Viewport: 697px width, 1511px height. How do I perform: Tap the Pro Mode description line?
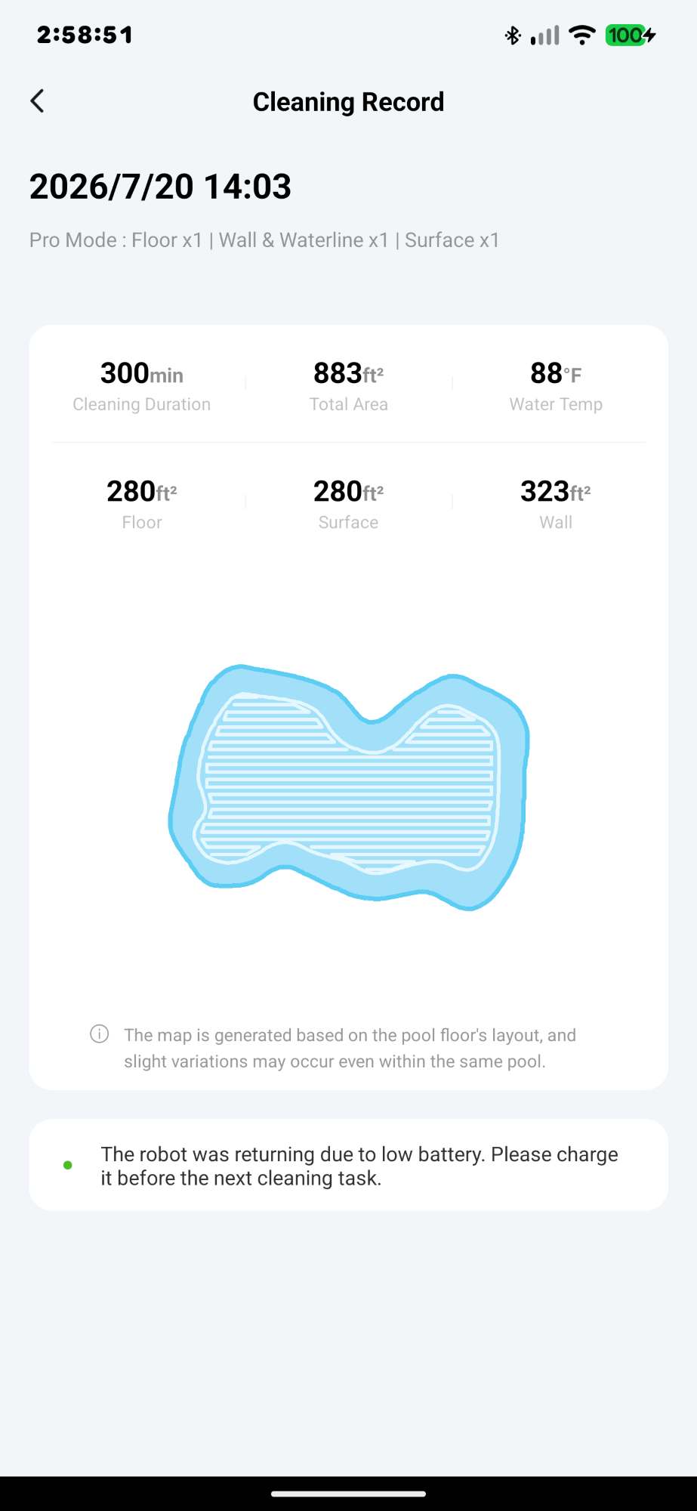click(x=264, y=240)
